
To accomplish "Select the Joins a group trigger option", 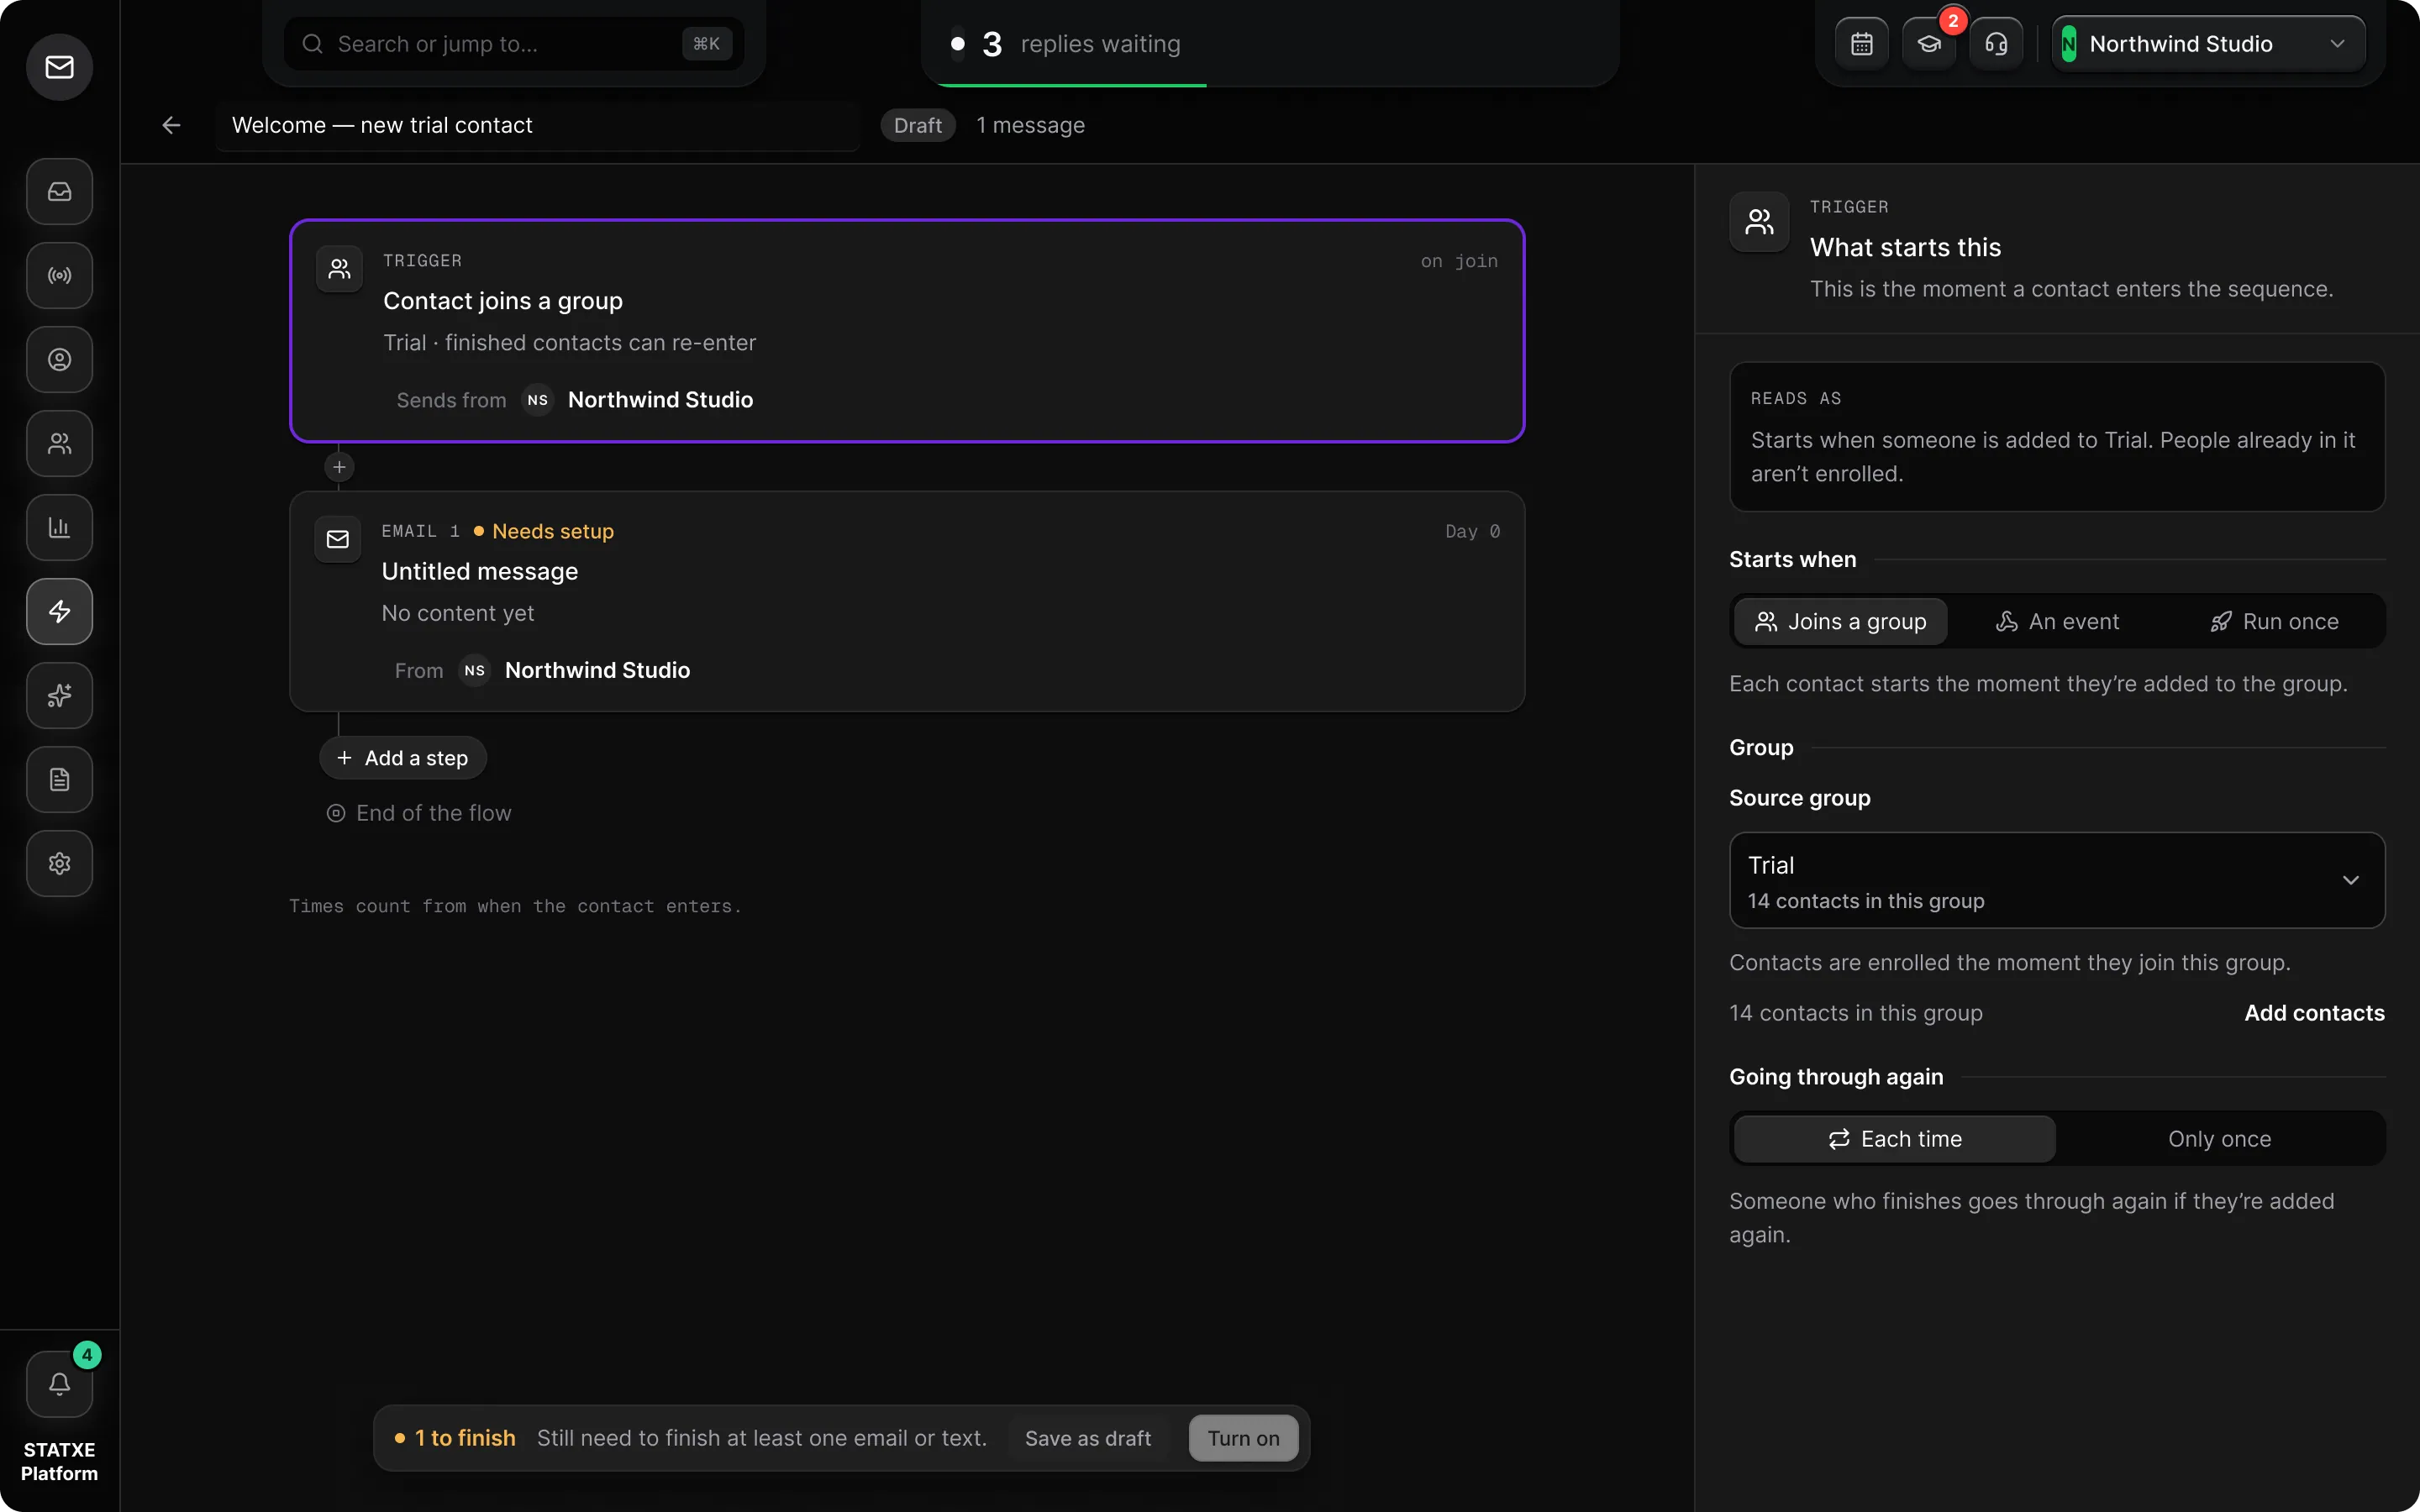I will tap(1840, 622).
